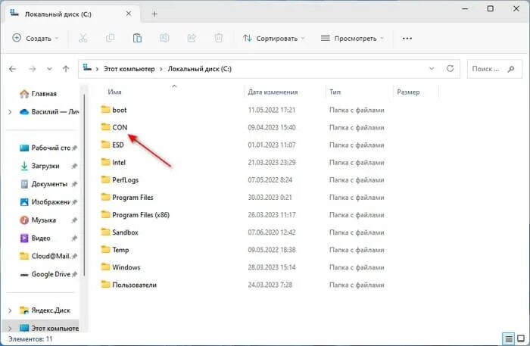This screenshot has height=346, width=530.
Task: Select the Пользователи folder name
Action: pos(134,285)
